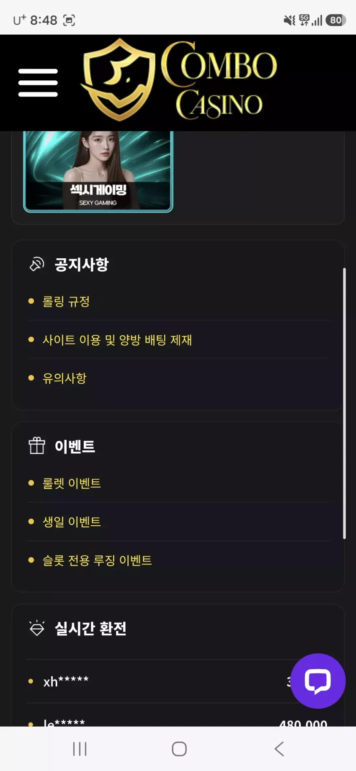Tap the Combo Casino shield logo
Viewport: 356px width, 771px height.
[x=118, y=80]
